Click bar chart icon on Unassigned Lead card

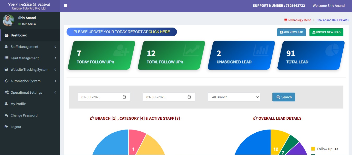[261, 50]
